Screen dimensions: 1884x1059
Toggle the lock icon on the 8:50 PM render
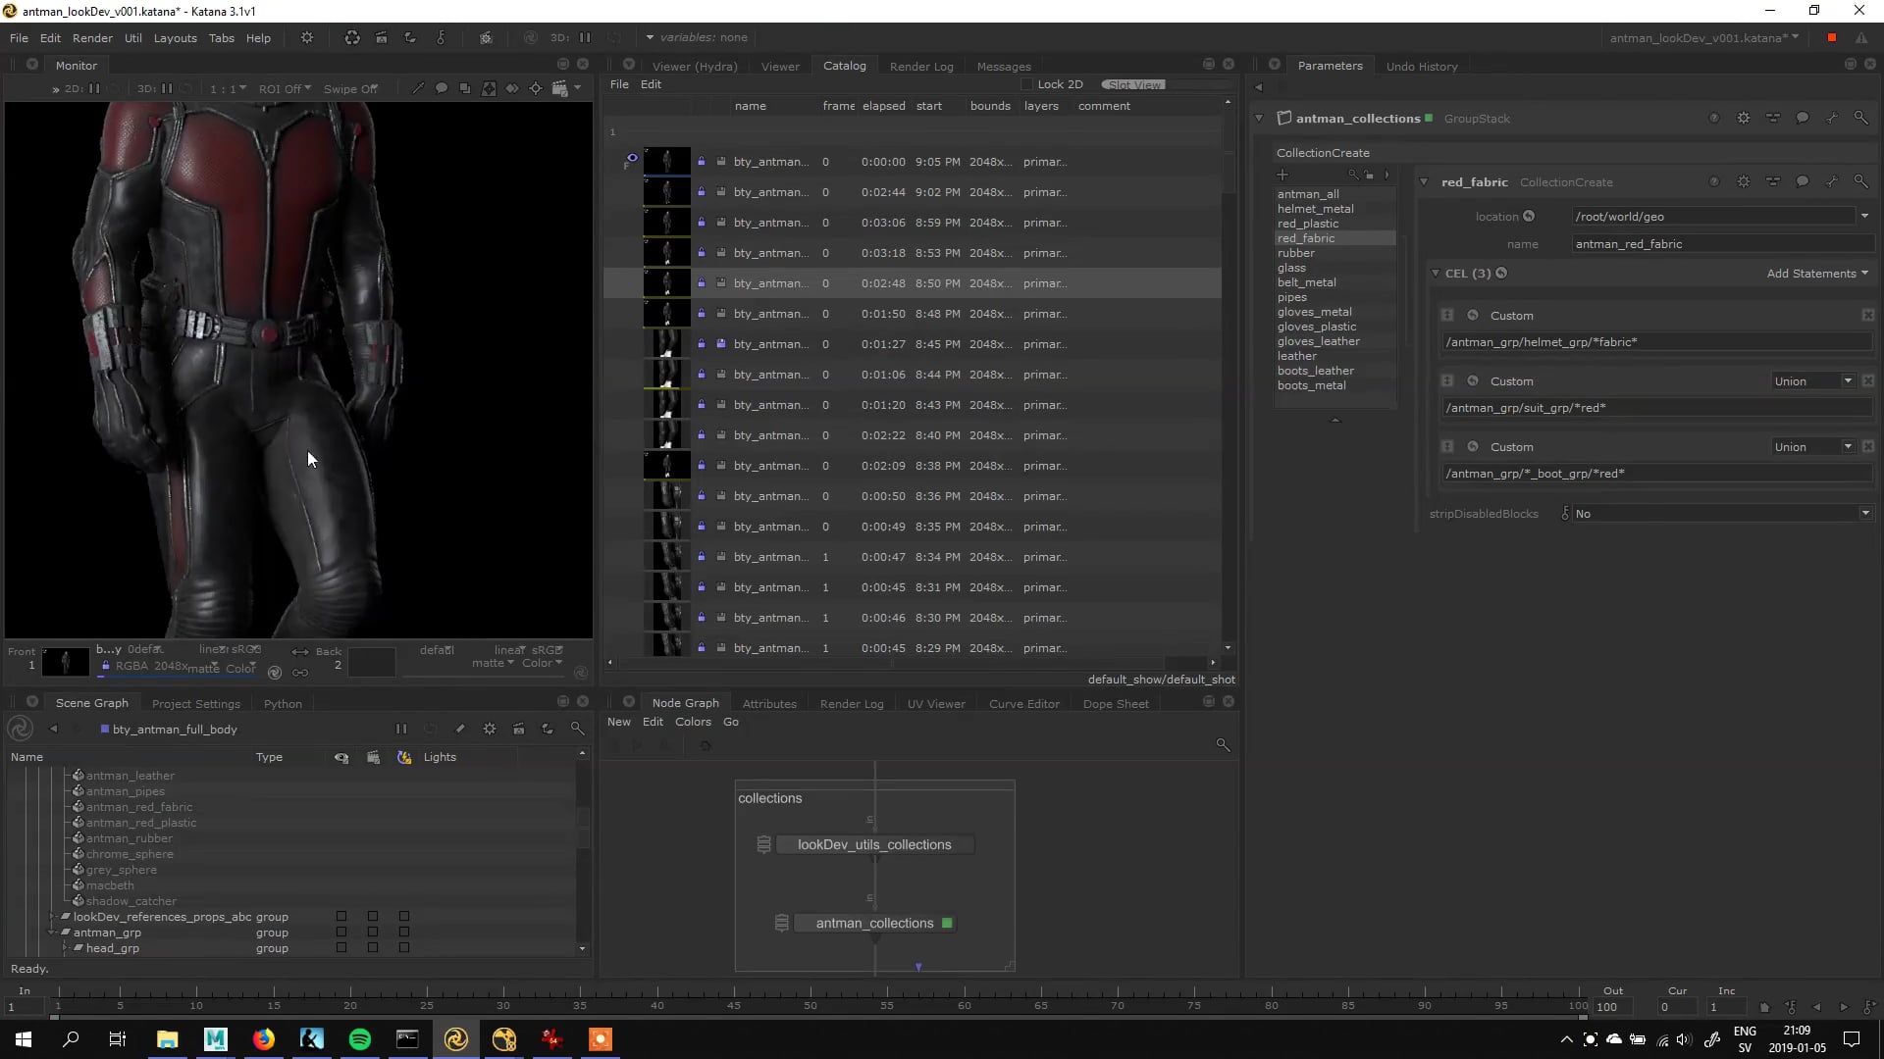coord(701,283)
